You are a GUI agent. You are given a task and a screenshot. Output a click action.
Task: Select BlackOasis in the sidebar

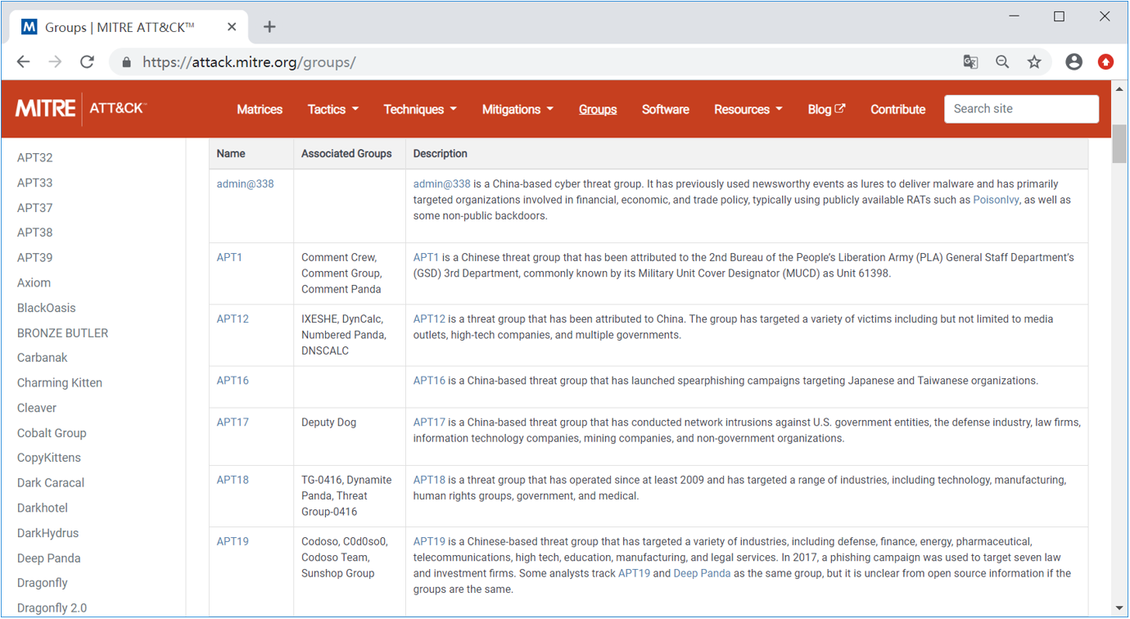pyautogui.click(x=47, y=308)
